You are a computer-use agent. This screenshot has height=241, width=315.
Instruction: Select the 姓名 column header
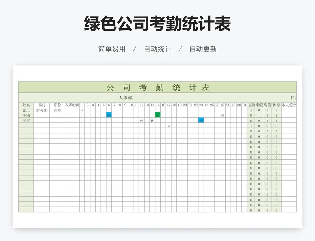click(x=26, y=105)
